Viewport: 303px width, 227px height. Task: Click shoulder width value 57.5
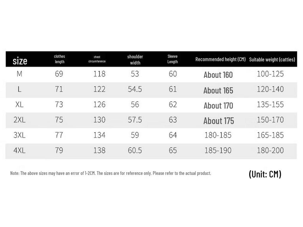(135, 120)
